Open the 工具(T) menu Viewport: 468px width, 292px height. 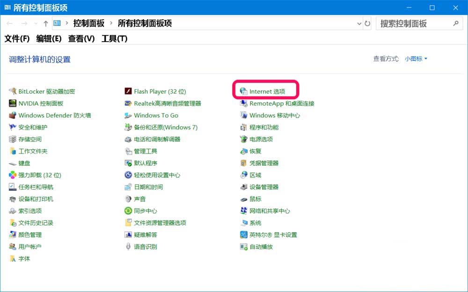coord(114,38)
